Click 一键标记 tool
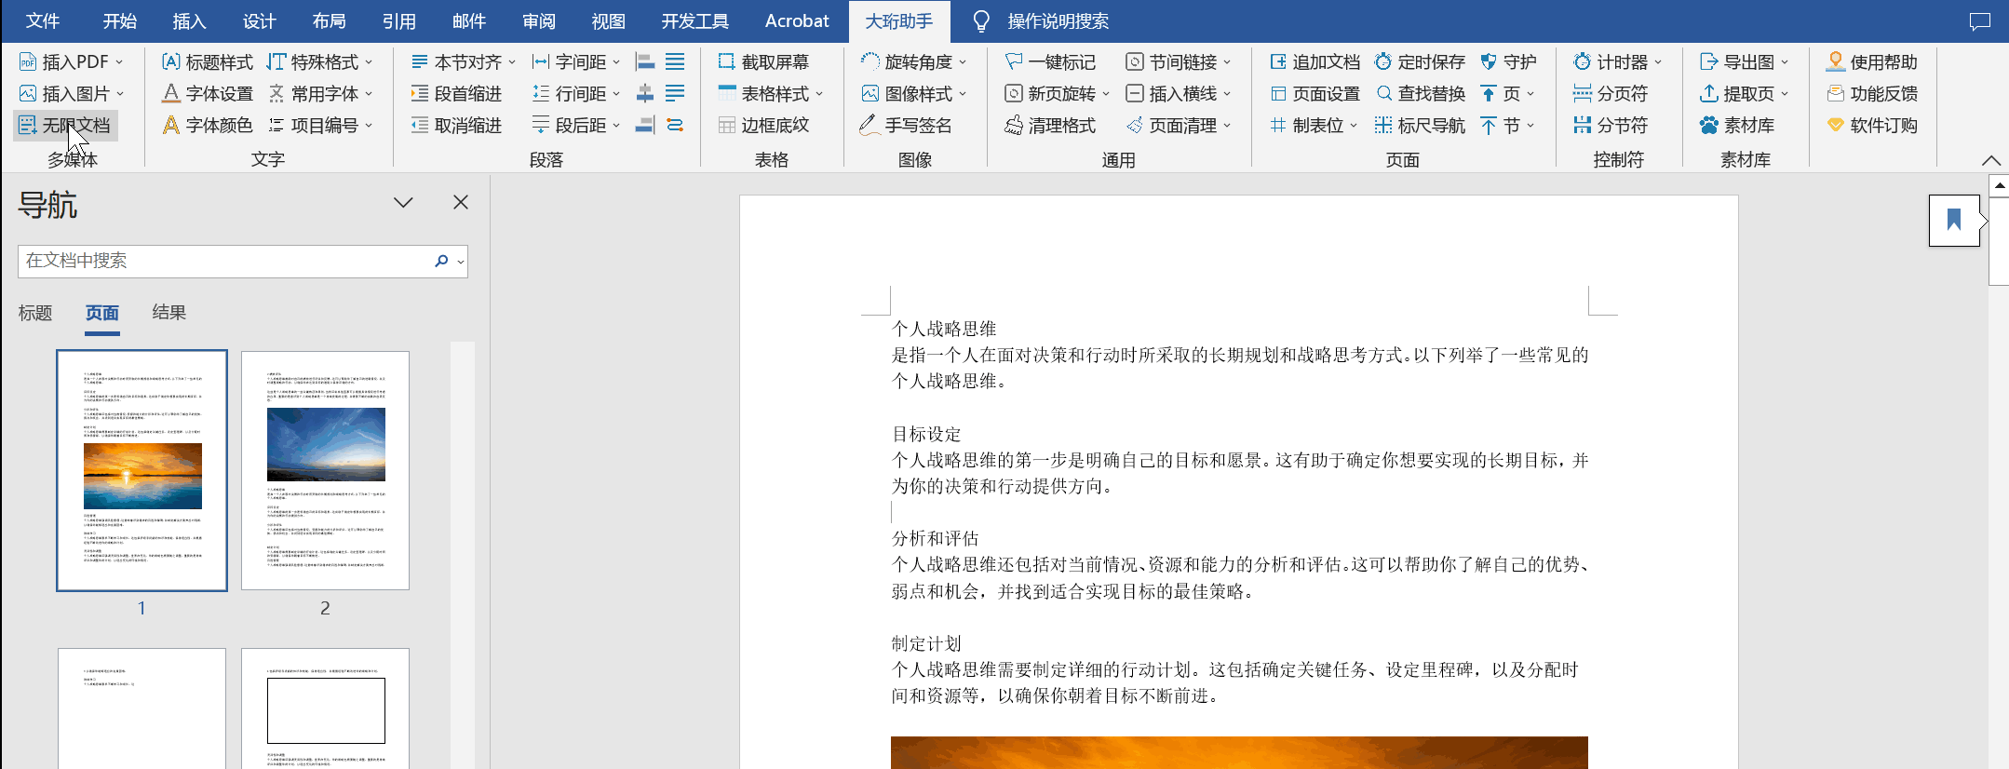 (x=1050, y=62)
